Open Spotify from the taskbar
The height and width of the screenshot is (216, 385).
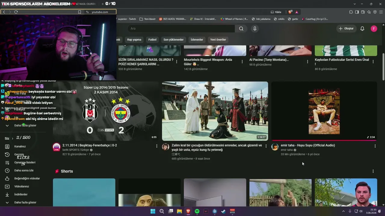tap(197, 211)
